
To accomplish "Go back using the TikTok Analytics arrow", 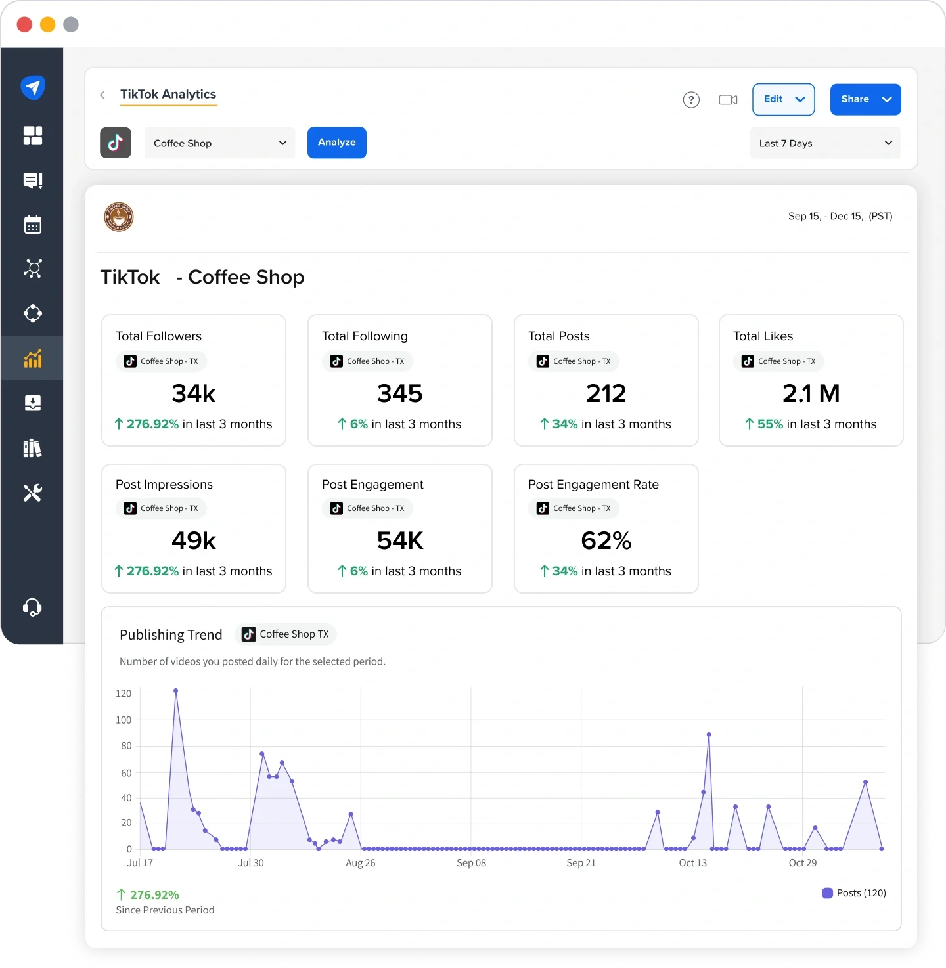I will click(102, 95).
